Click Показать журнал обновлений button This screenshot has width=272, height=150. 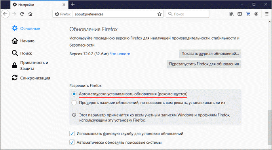tap(210, 54)
